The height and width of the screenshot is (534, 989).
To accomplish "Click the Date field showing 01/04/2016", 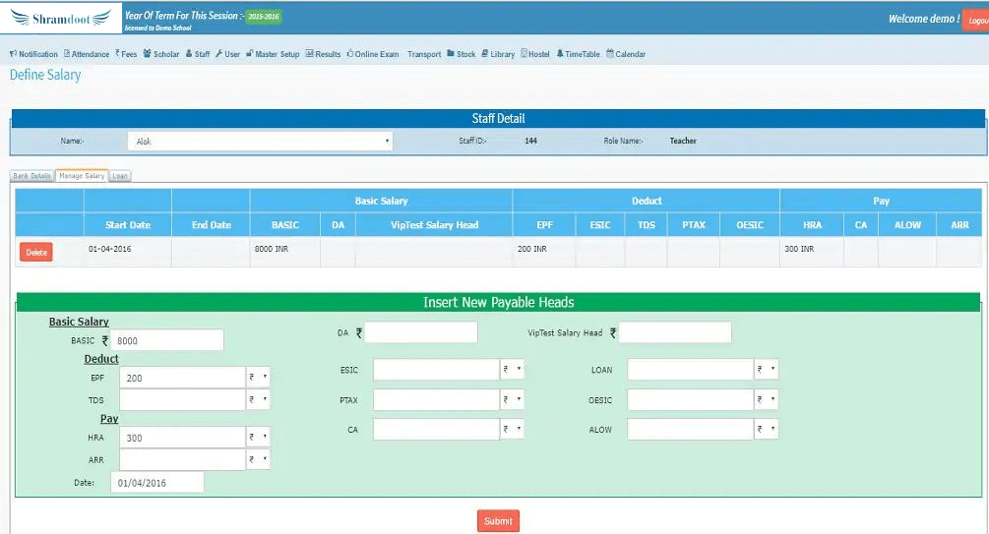I will [x=156, y=483].
